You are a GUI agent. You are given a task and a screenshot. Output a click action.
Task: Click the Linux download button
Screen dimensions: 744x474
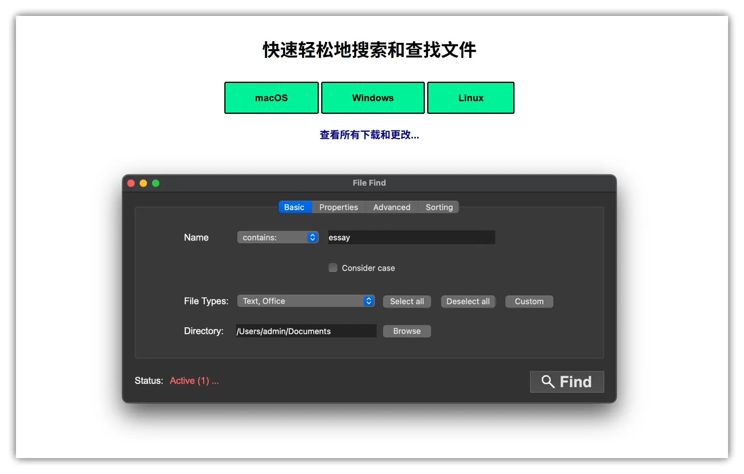(x=471, y=98)
